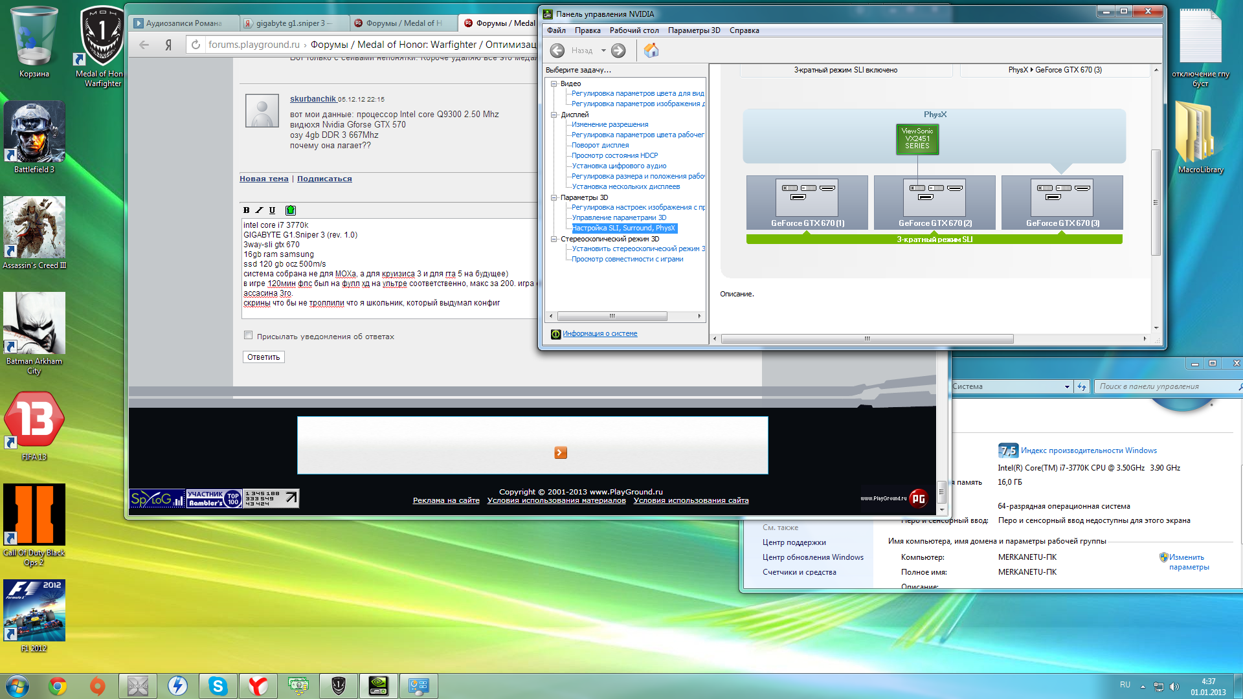Click the volume icon in system tray
This screenshot has width=1243, height=699.
click(1174, 686)
